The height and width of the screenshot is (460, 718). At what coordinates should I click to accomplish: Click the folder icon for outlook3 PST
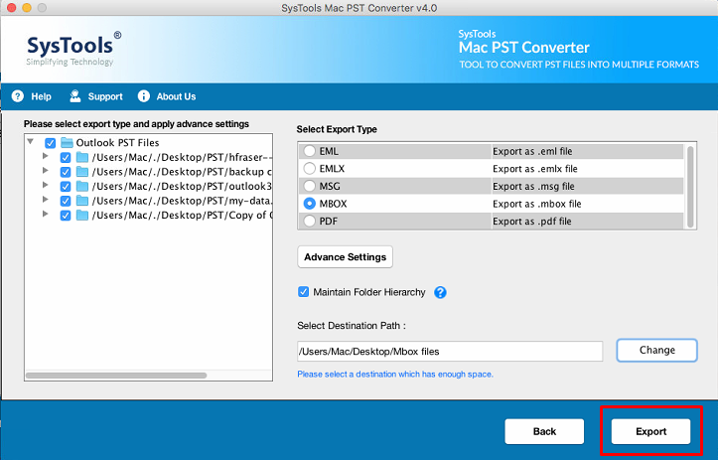(82, 187)
